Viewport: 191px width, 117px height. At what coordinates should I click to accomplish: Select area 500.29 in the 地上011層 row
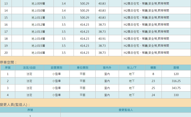(85, 18)
